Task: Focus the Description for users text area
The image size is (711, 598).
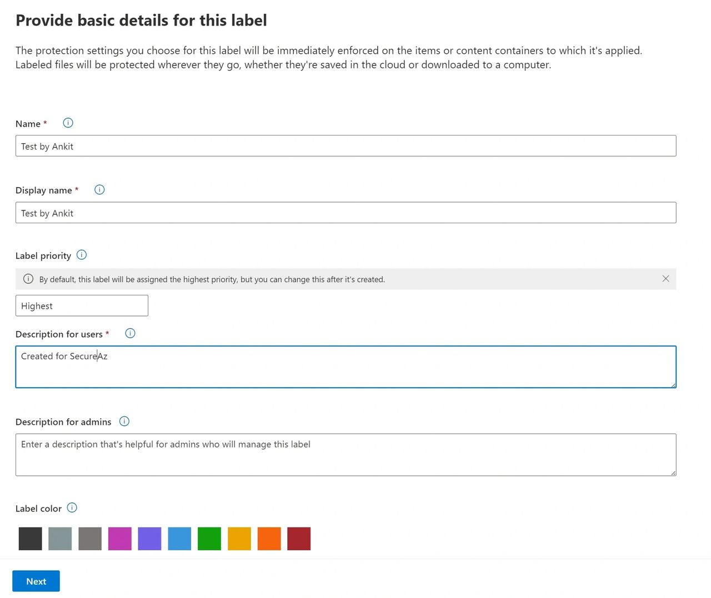Action: (x=346, y=367)
